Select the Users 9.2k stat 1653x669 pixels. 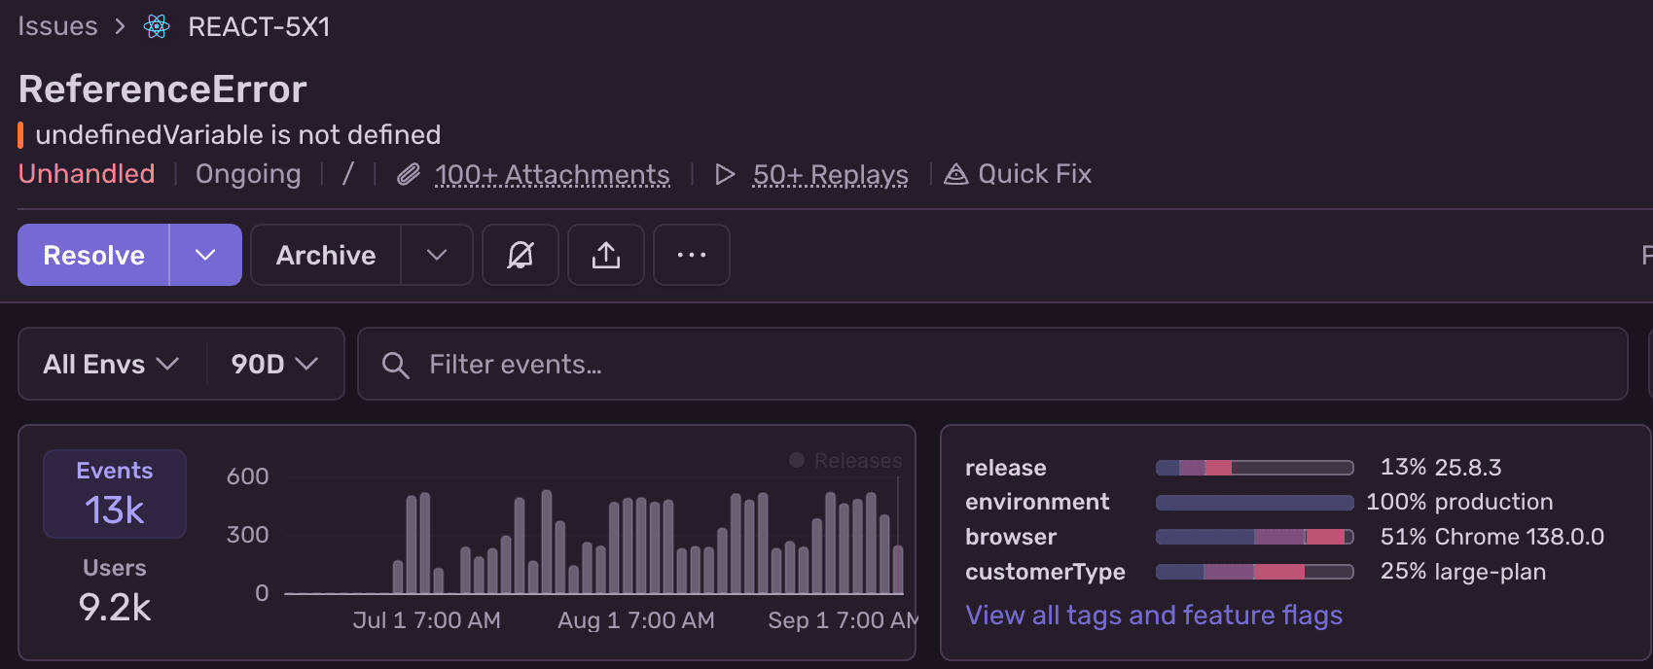pos(115,590)
